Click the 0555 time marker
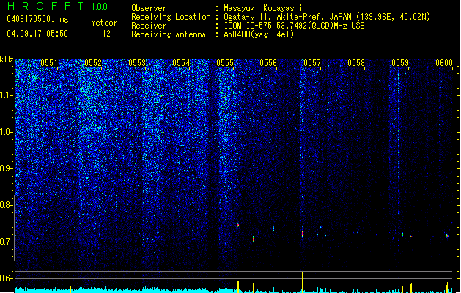461x293 pixels. (x=225, y=63)
